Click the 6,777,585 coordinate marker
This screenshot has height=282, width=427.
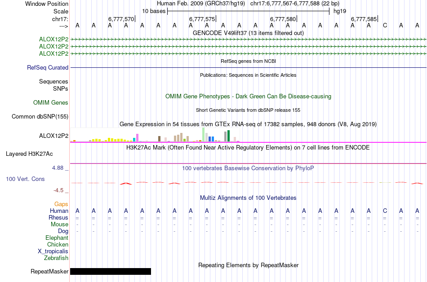(364, 19)
